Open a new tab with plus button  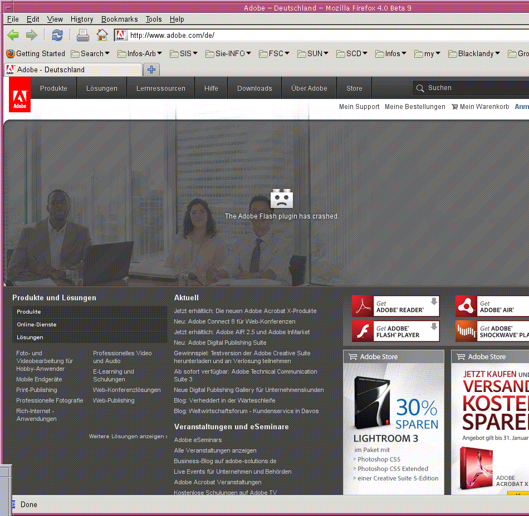151,70
